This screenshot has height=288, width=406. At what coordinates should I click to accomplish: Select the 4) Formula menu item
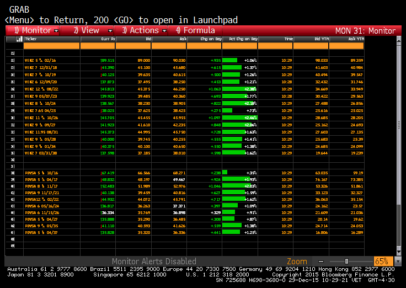point(195,30)
